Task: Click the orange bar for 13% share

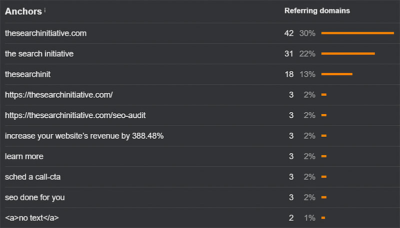Action: pyautogui.click(x=337, y=74)
